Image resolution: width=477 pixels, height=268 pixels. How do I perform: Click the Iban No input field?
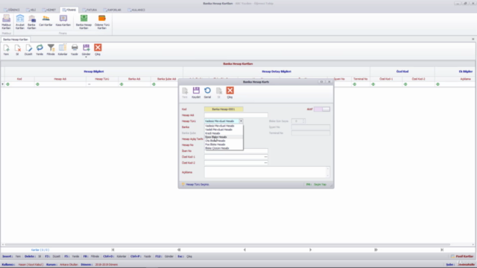[236, 150]
